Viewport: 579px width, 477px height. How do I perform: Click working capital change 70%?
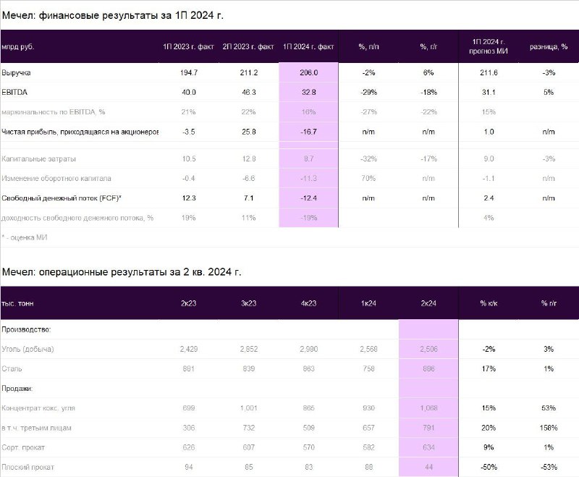pos(368,178)
